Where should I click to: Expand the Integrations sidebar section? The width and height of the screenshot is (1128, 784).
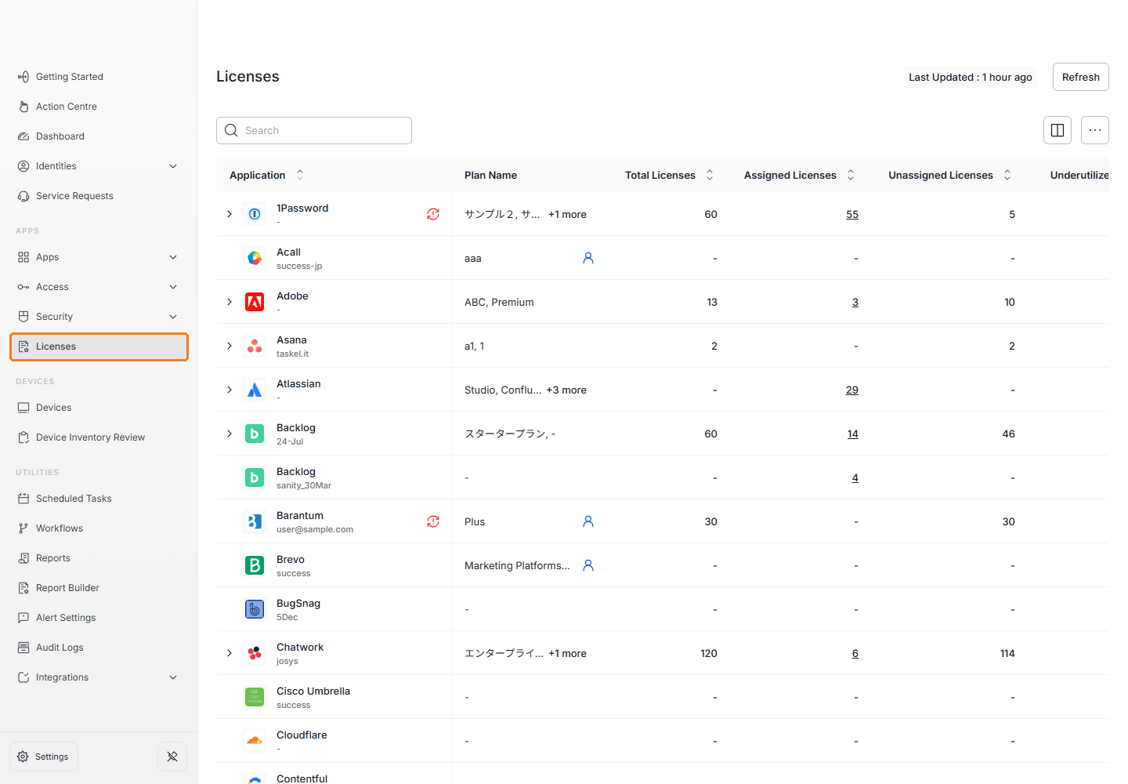click(x=173, y=677)
